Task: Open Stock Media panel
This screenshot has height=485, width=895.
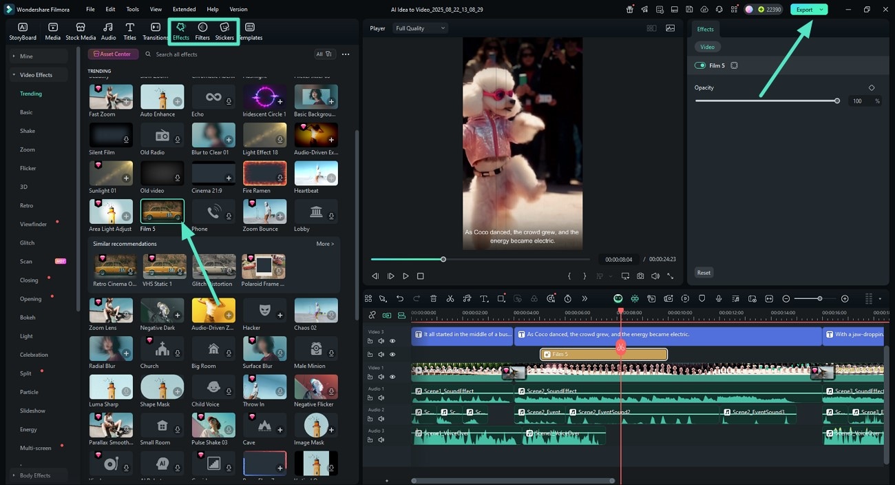Action: click(81, 31)
